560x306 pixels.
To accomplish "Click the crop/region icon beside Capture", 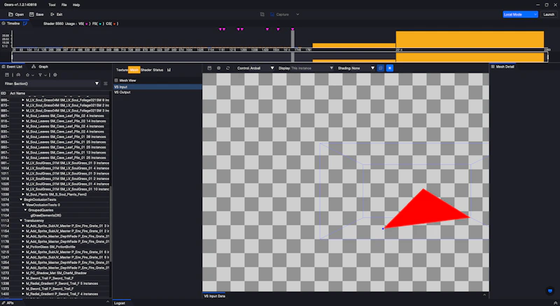I will point(262,15).
